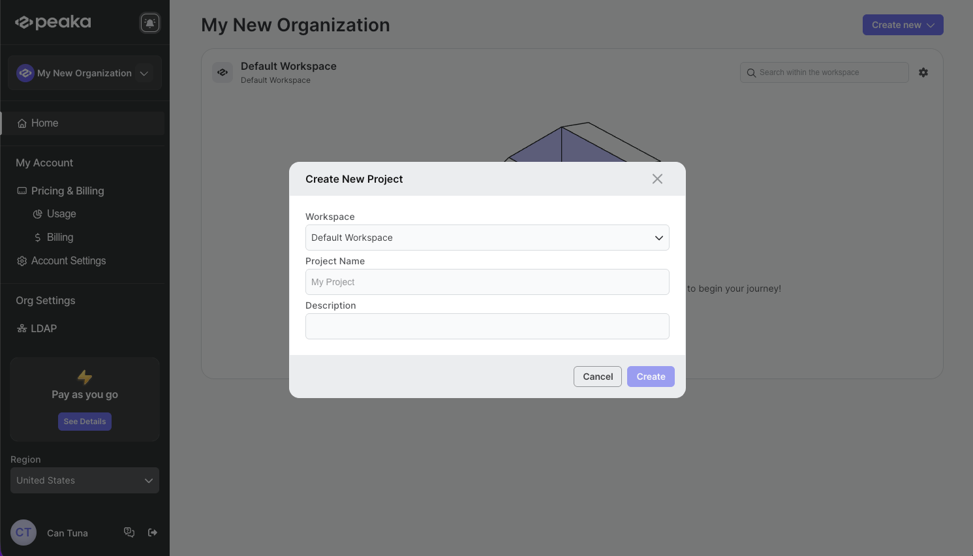Click the Create button in dialog
This screenshot has width=973, height=556.
click(651, 377)
